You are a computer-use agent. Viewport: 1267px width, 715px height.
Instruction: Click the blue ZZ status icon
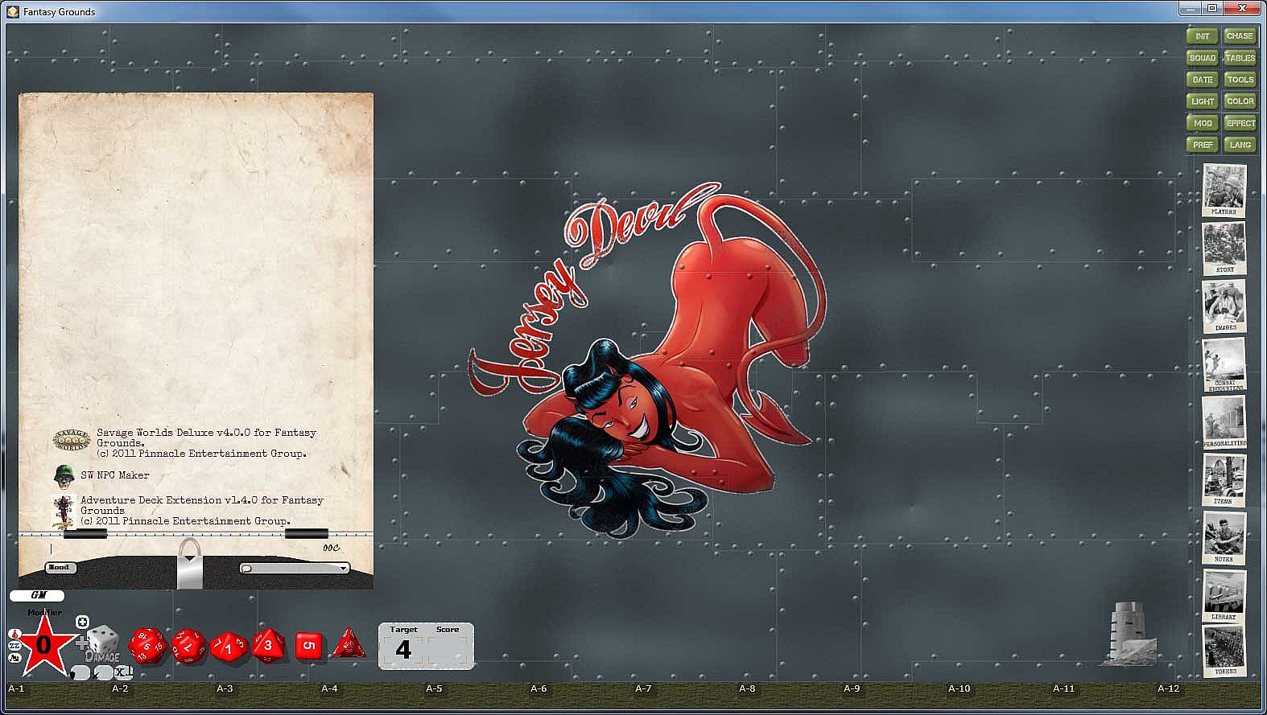14,646
